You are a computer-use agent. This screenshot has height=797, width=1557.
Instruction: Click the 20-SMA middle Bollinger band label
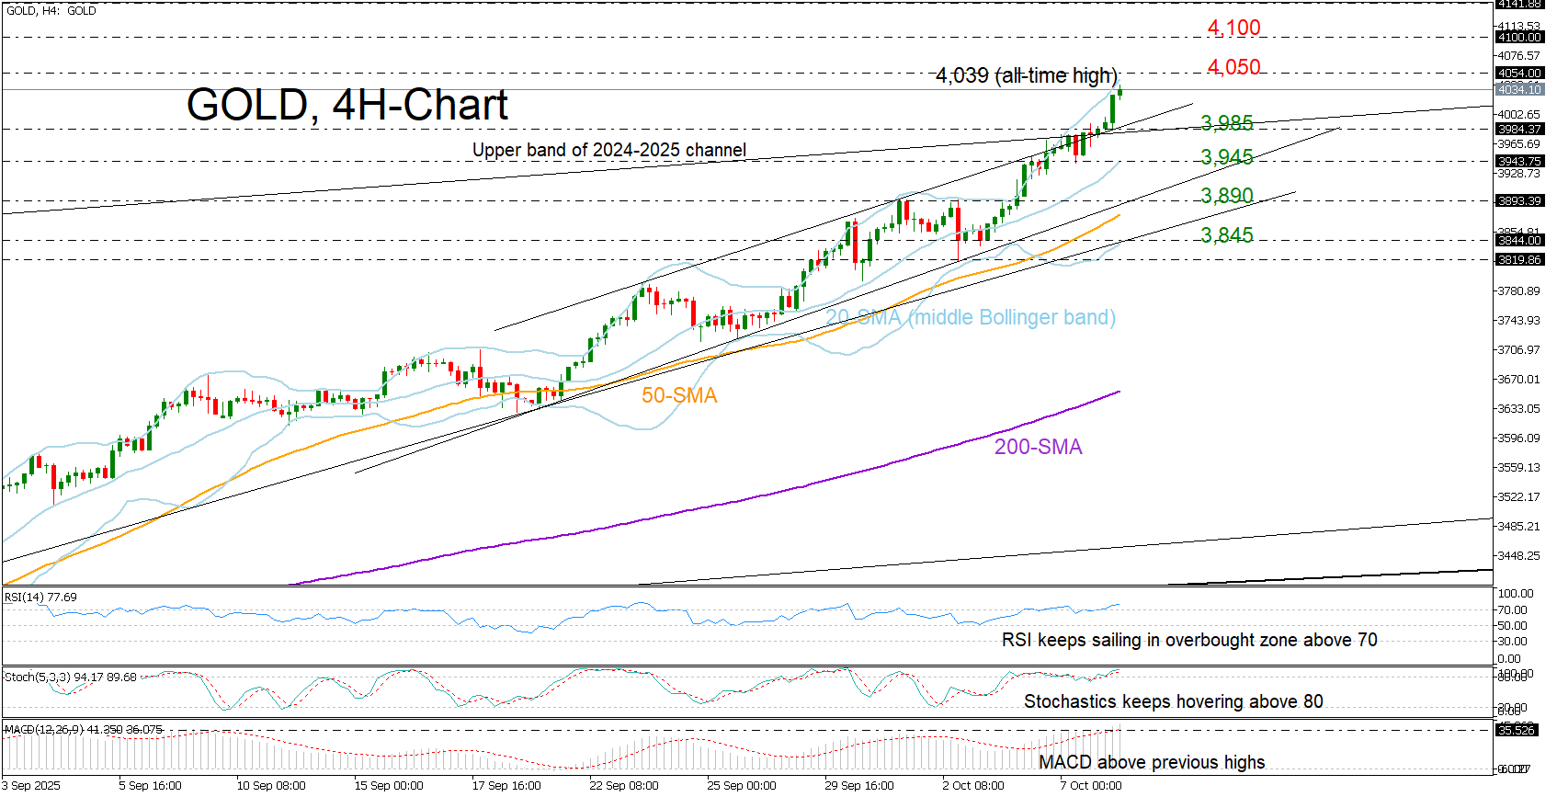970,318
